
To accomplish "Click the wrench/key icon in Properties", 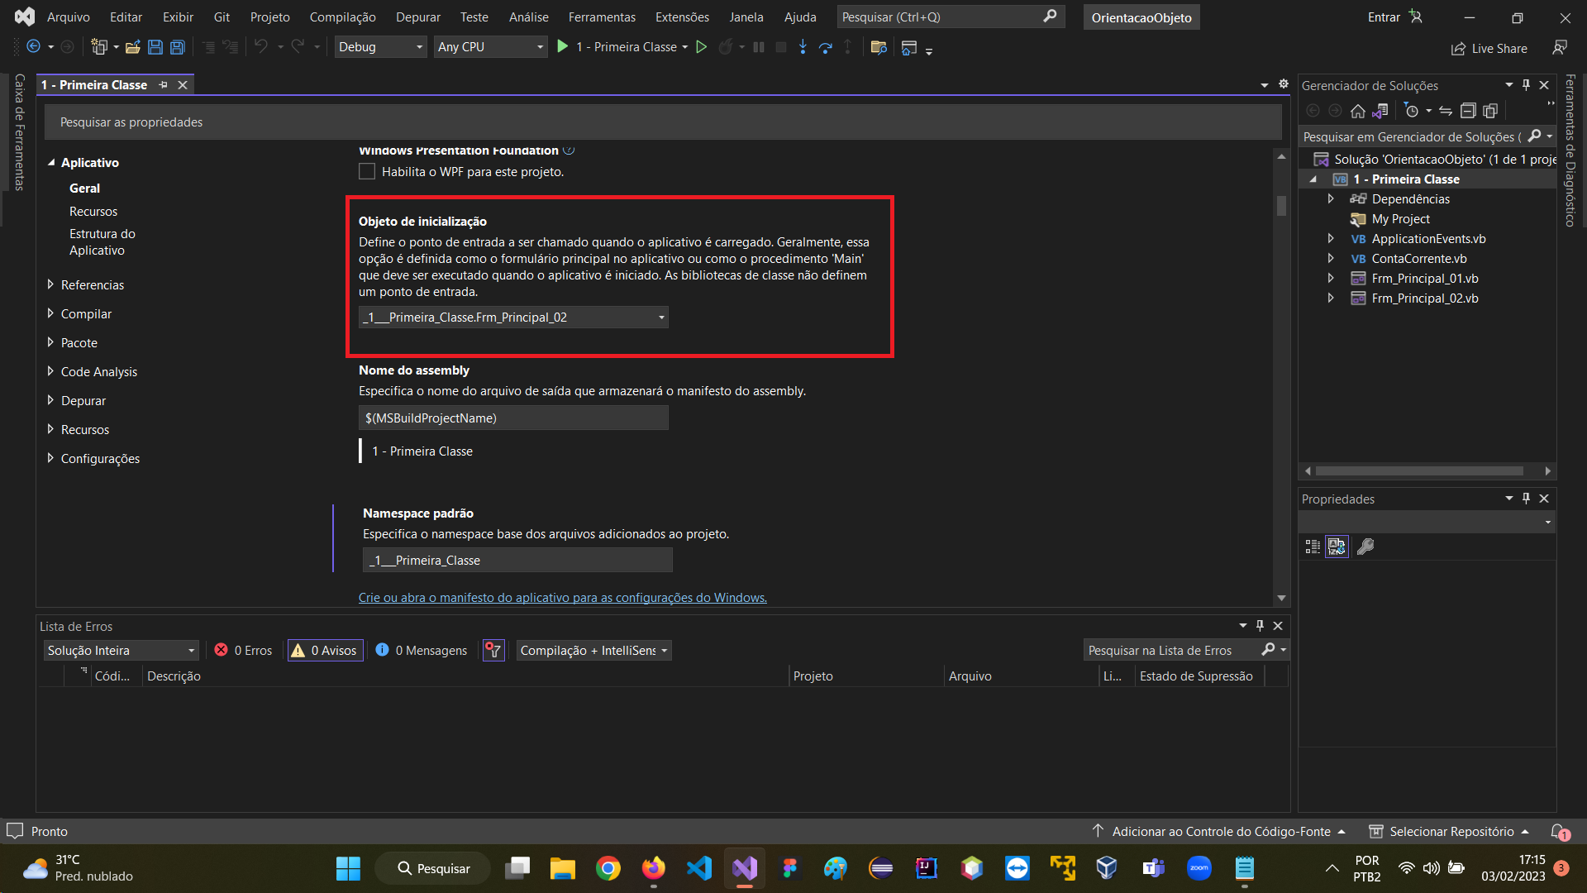I will point(1365,547).
